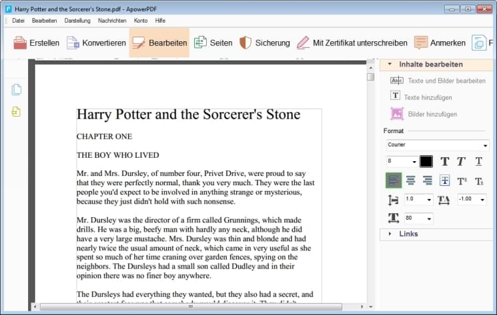Click Mit Zertifikat unterschreiben

tap(352, 43)
